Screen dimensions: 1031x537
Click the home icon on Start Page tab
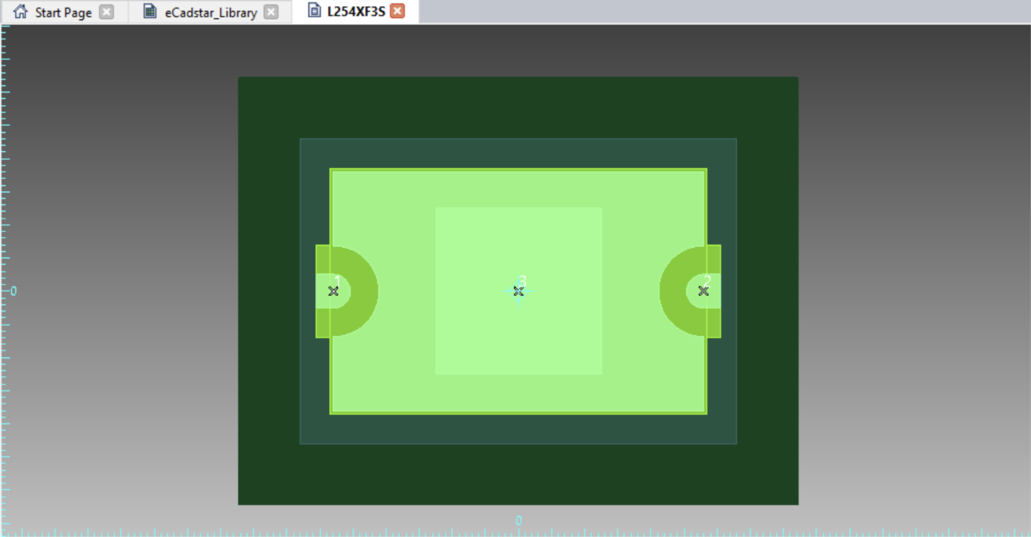coord(20,12)
